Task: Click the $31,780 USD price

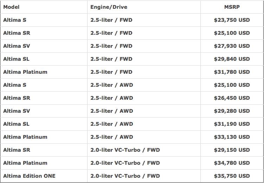Action: click(x=232, y=72)
